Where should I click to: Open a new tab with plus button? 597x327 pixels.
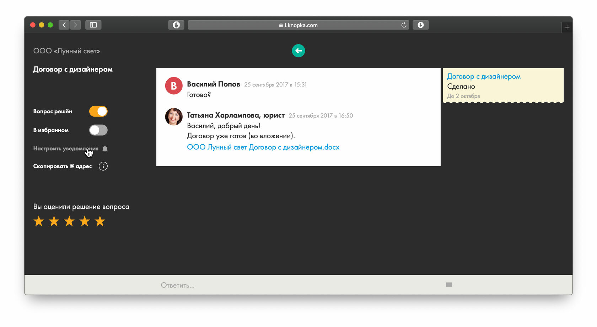(x=567, y=28)
